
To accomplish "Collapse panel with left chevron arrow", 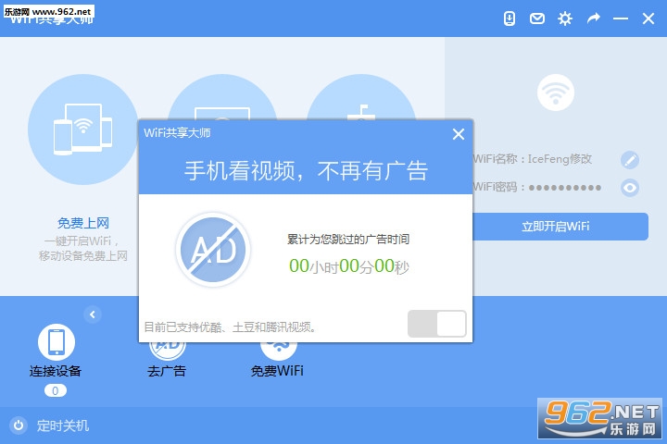I will [93, 314].
